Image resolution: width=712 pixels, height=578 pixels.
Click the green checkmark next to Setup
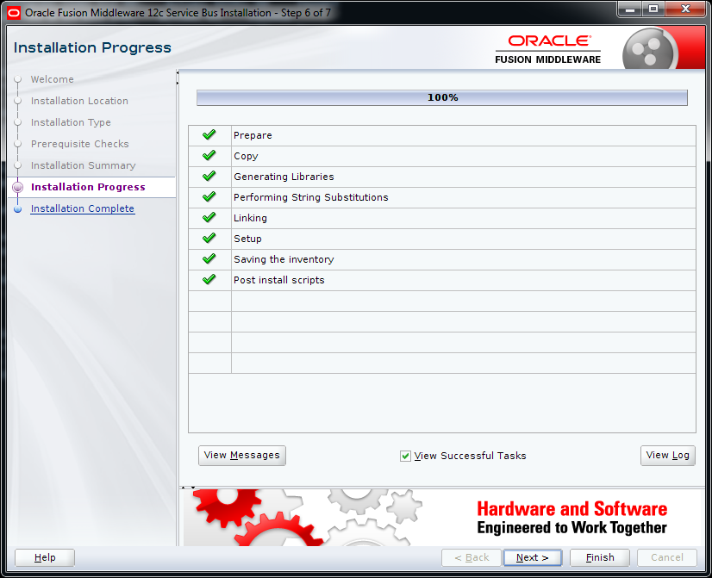click(x=209, y=239)
